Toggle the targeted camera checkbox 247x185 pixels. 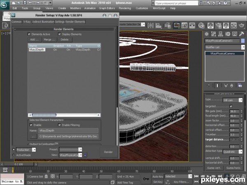tap(231, 106)
